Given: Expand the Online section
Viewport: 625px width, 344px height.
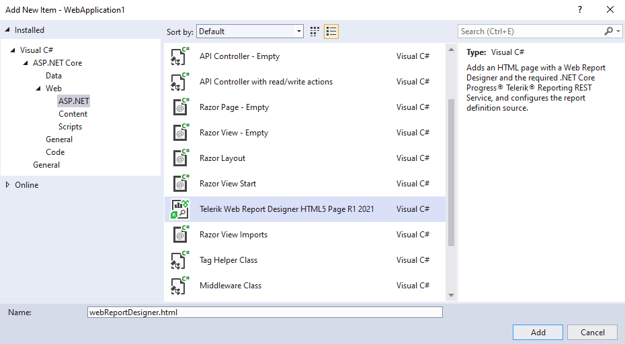Looking at the screenshot, I should click(x=7, y=184).
